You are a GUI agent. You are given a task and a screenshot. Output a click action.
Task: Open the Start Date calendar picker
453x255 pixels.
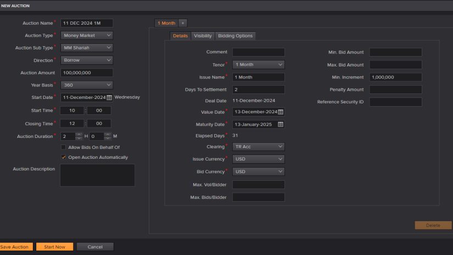click(109, 97)
